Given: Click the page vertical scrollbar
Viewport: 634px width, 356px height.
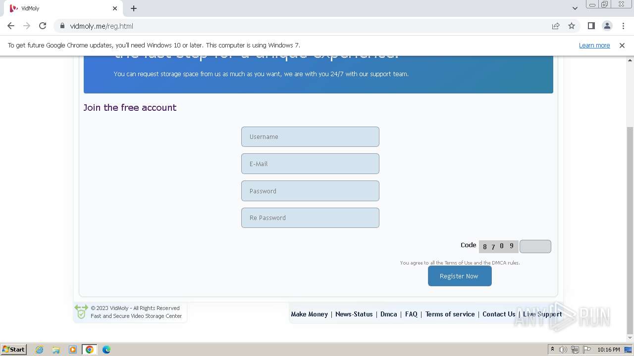Looking at the screenshot, I should (x=630, y=230).
